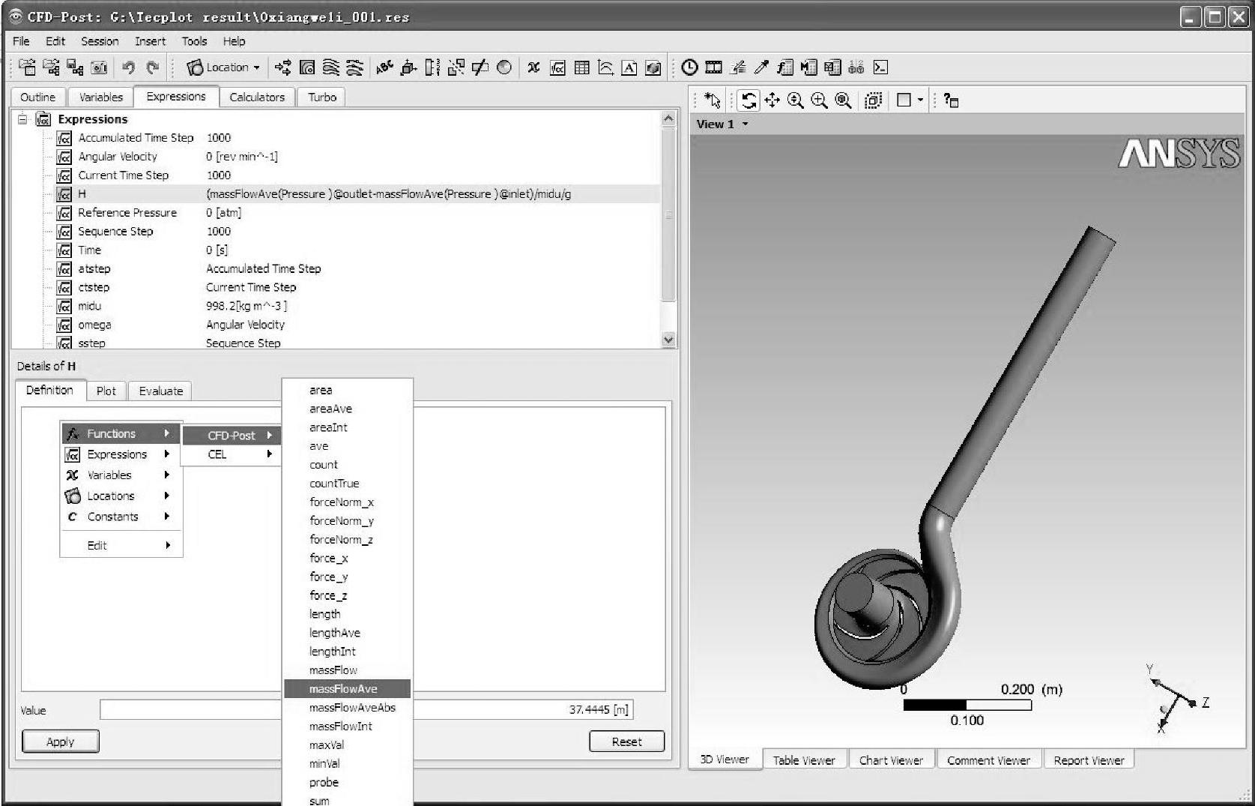Open the Location dropdown

(223, 67)
